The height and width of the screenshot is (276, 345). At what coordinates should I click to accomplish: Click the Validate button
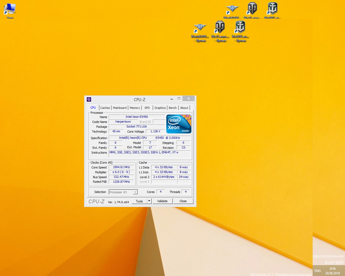click(162, 201)
